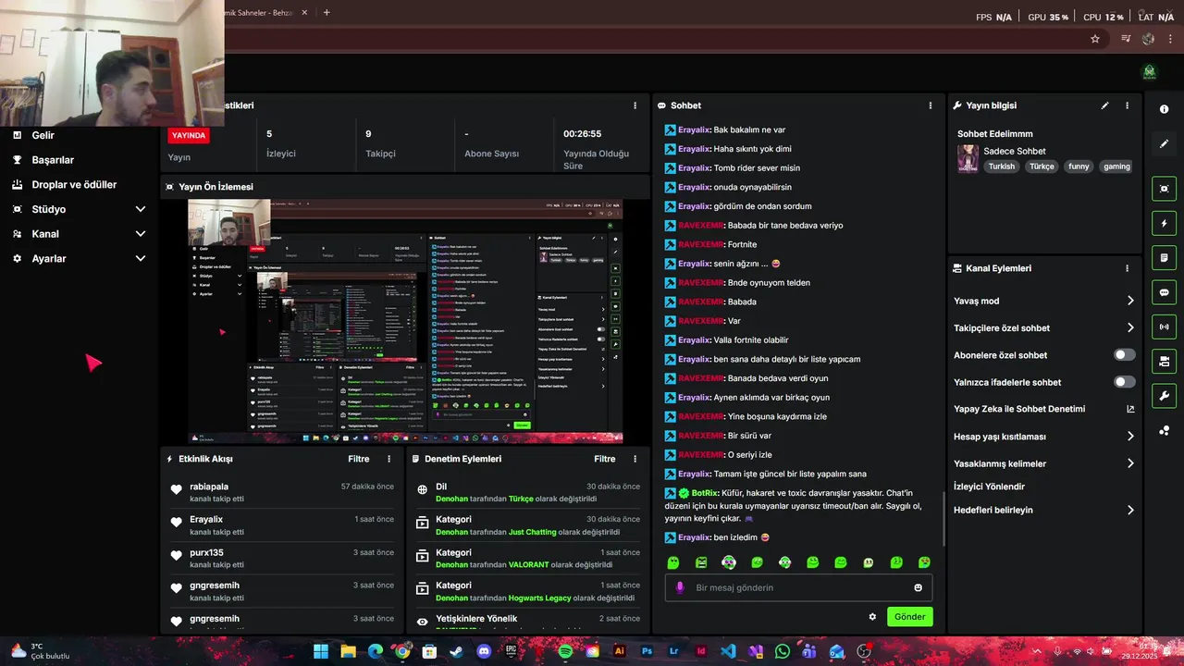Open Discord from the taskbar
This screenshot has height=666, width=1184.
(484, 651)
